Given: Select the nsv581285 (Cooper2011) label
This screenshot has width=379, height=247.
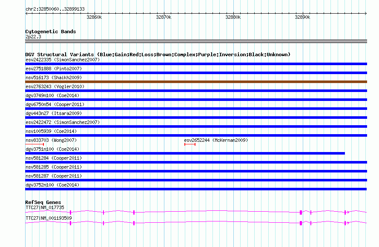Looking at the screenshot, I should click(x=54, y=167).
